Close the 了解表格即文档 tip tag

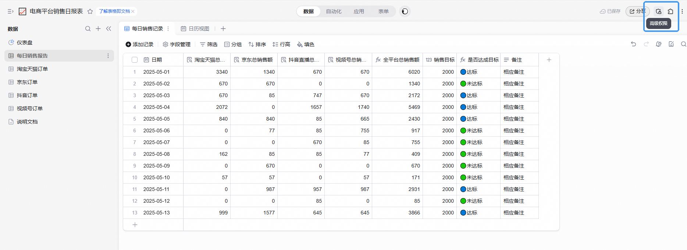[x=133, y=11]
